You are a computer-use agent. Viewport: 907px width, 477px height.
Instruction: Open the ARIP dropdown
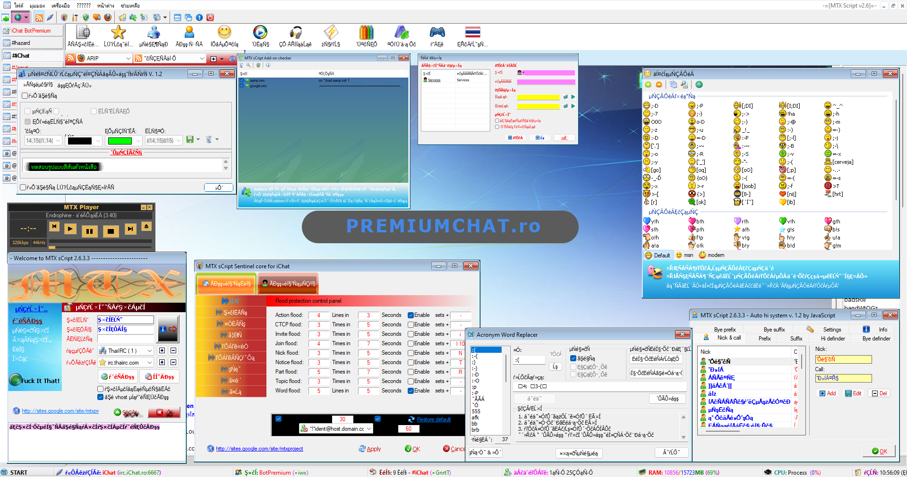click(x=128, y=58)
